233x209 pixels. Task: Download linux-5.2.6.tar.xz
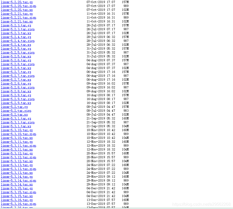pyautogui.click(x=16, y=68)
